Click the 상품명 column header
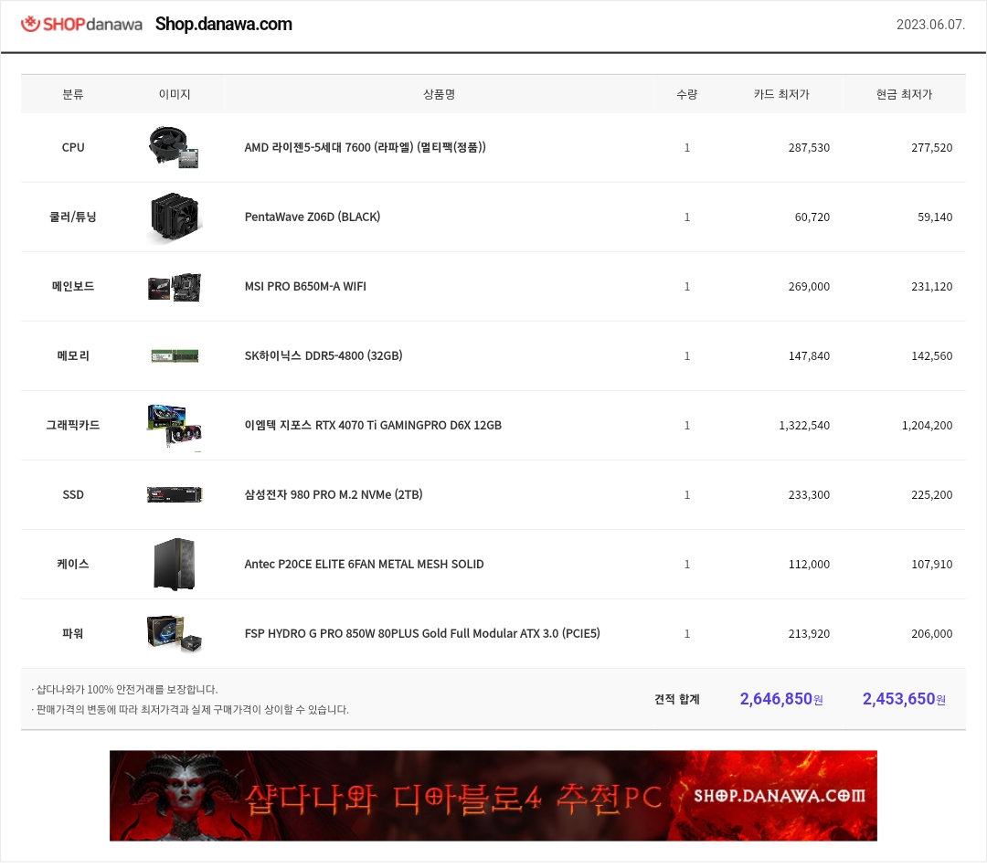 [439, 94]
